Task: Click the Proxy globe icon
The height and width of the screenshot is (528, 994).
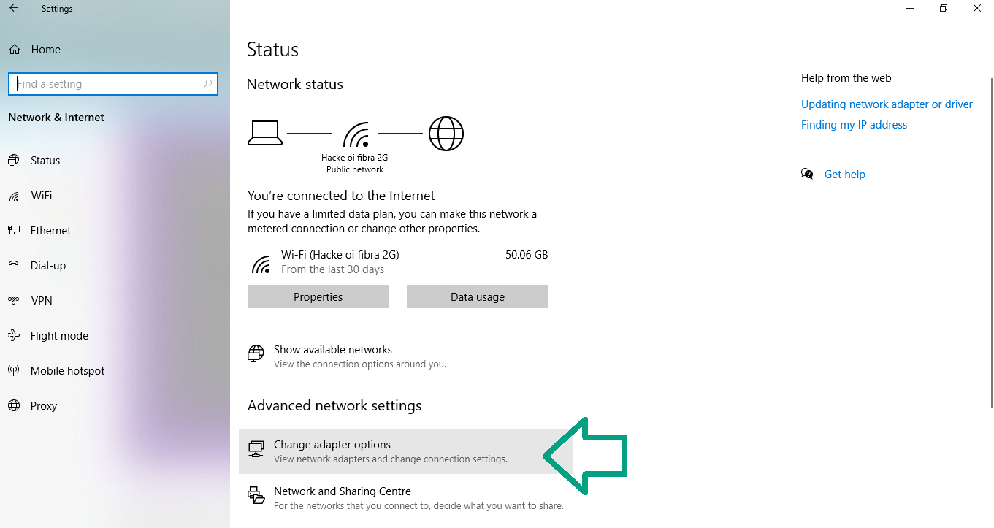Action: [x=14, y=406]
